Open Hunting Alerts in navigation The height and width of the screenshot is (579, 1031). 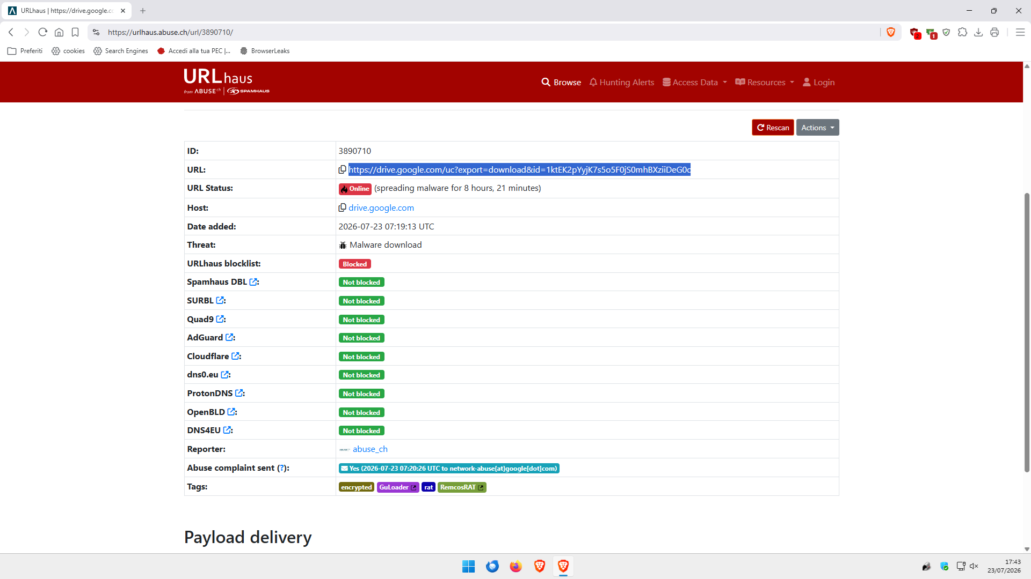622,82
